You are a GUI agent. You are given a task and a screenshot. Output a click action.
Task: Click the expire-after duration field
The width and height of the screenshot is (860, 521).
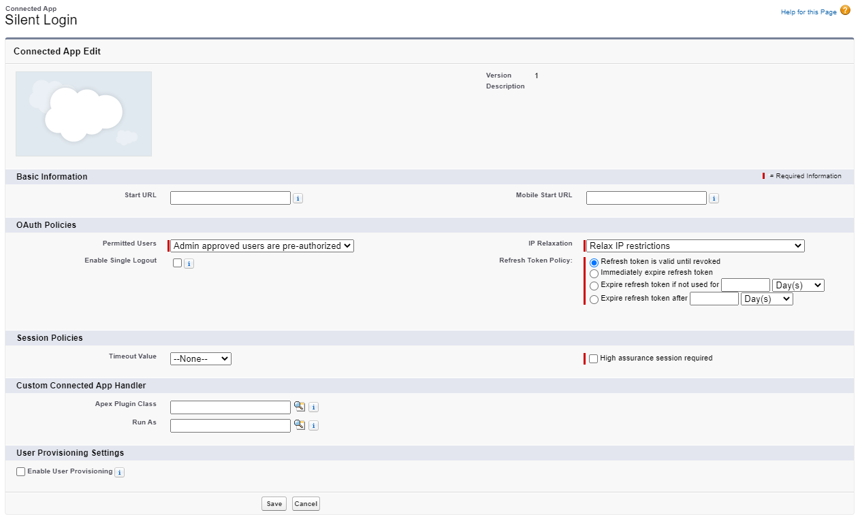pos(714,299)
